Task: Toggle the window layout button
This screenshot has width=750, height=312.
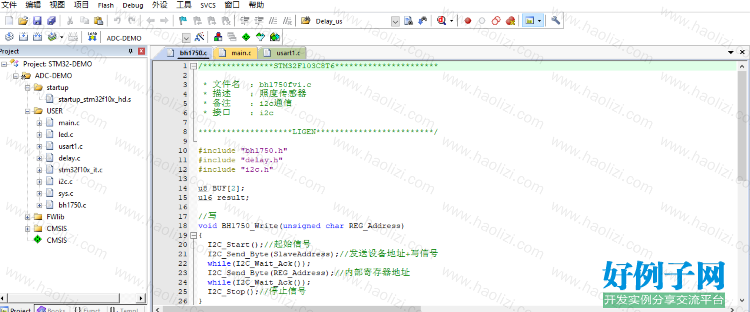Action: tap(530, 21)
